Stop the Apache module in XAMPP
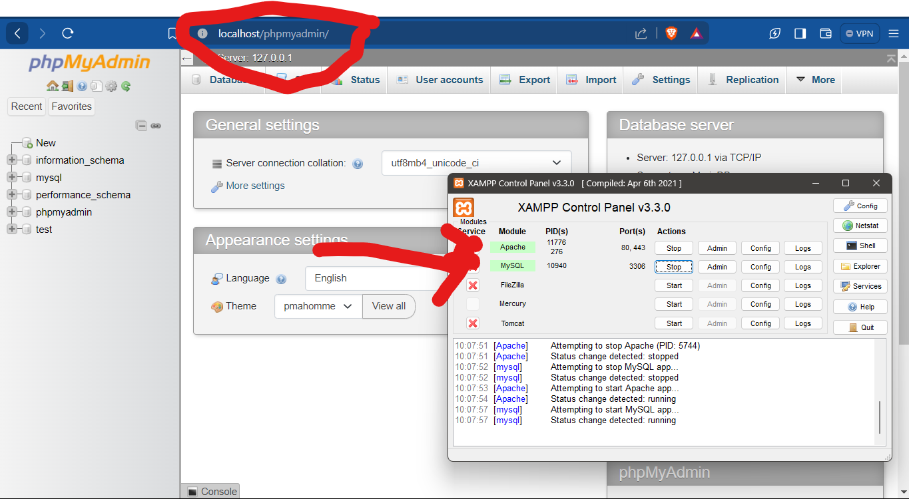The width and height of the screenshot is (909, 499). click(x=674, y=248)
